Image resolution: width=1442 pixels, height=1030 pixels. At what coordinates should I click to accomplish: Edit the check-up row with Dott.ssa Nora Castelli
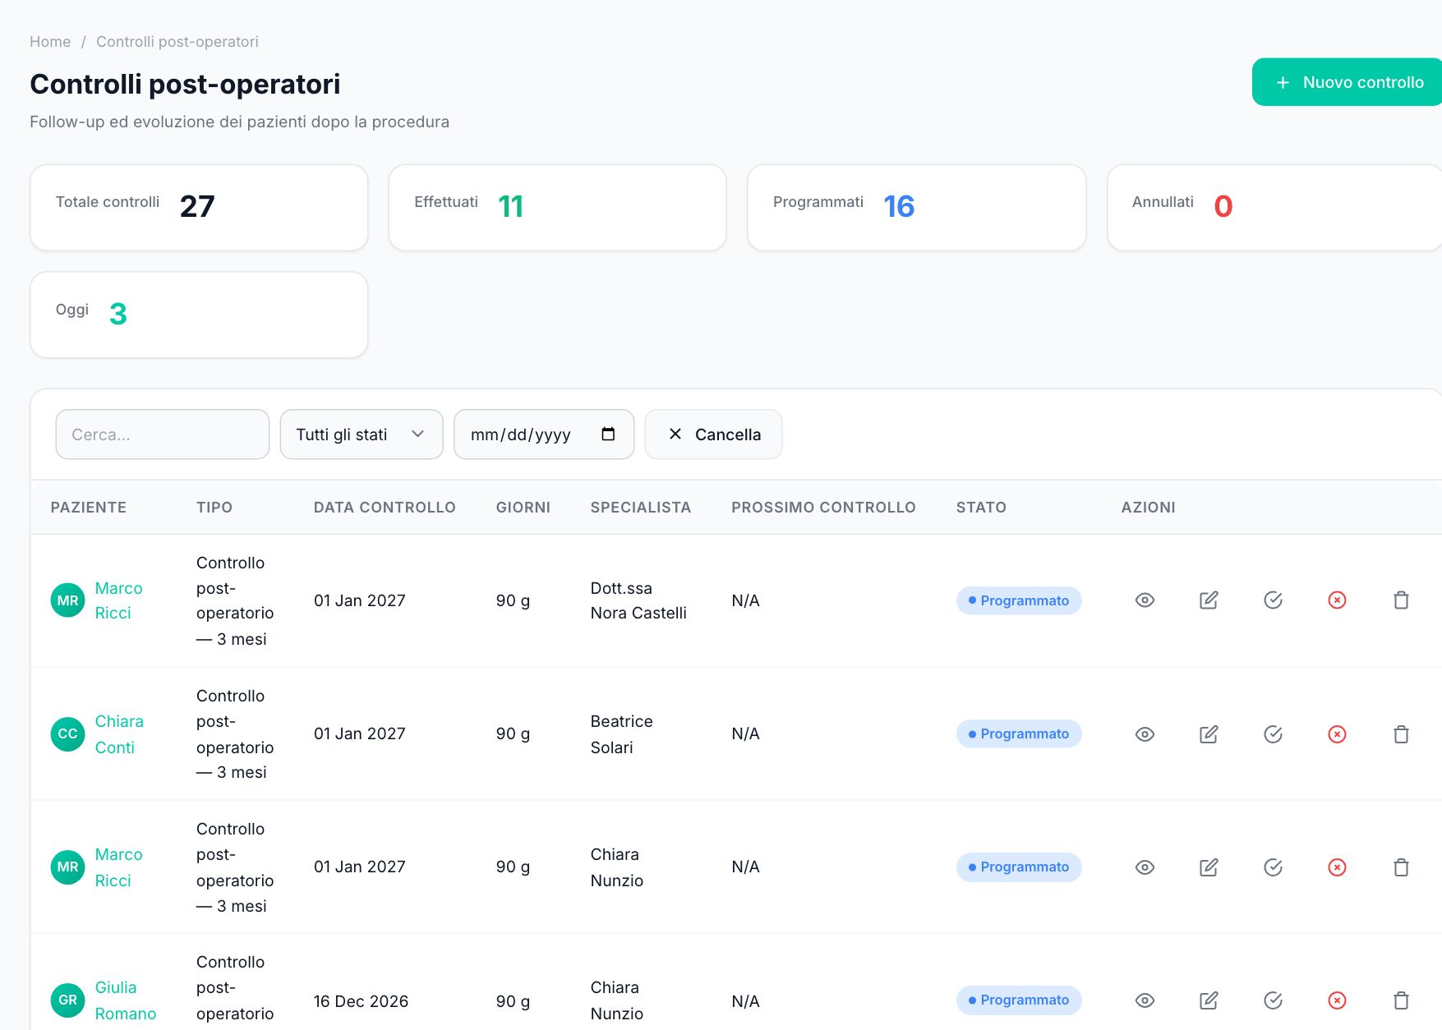[1209, 600]
